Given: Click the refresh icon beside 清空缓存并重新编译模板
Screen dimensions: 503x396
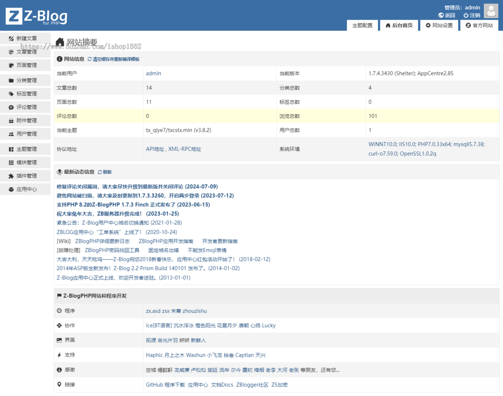Looking at the screenshot, I should coord(89,59).
